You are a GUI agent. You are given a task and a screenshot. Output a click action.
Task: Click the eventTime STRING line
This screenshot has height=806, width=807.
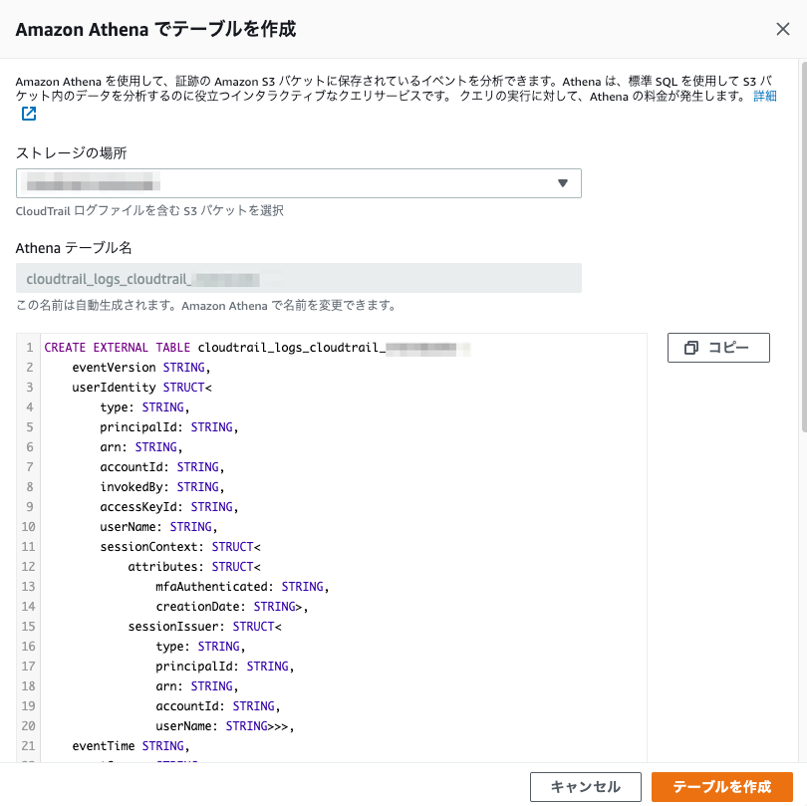131,746
